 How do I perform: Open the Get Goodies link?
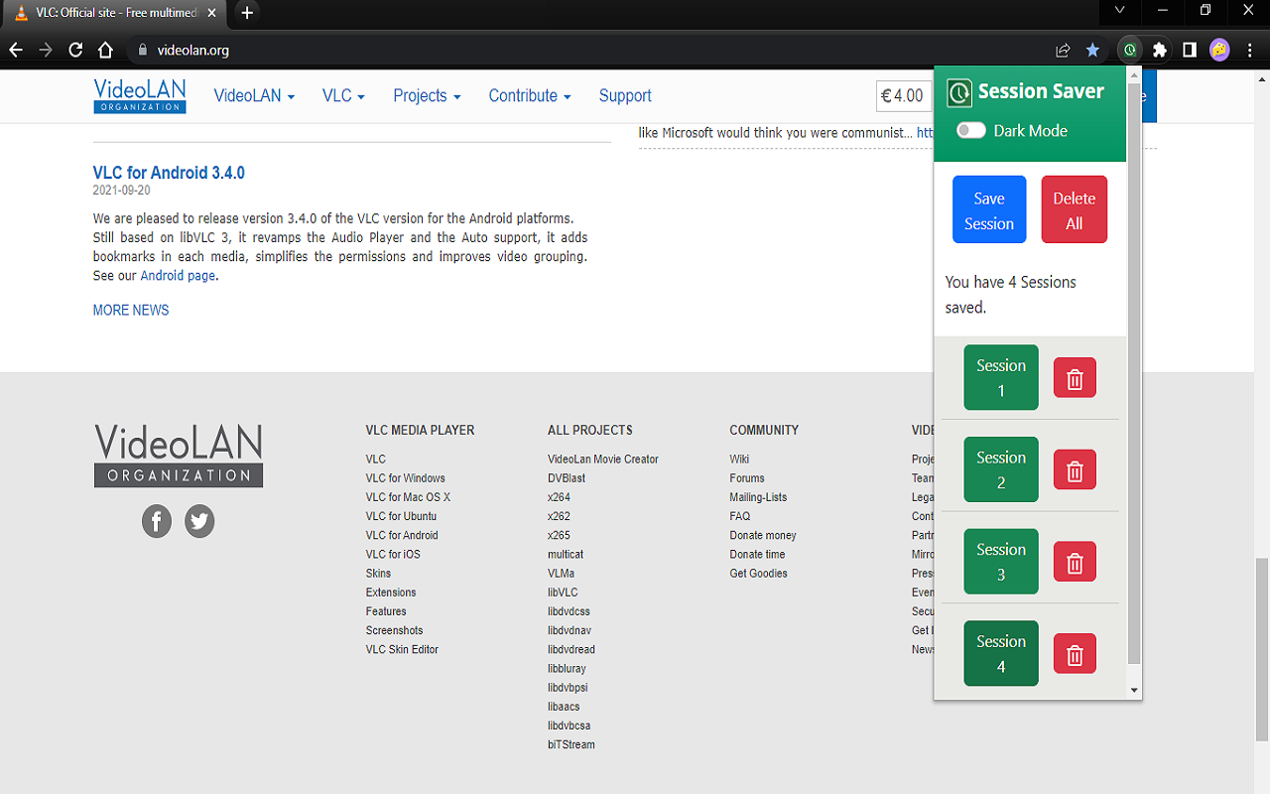tap(758, 573)
